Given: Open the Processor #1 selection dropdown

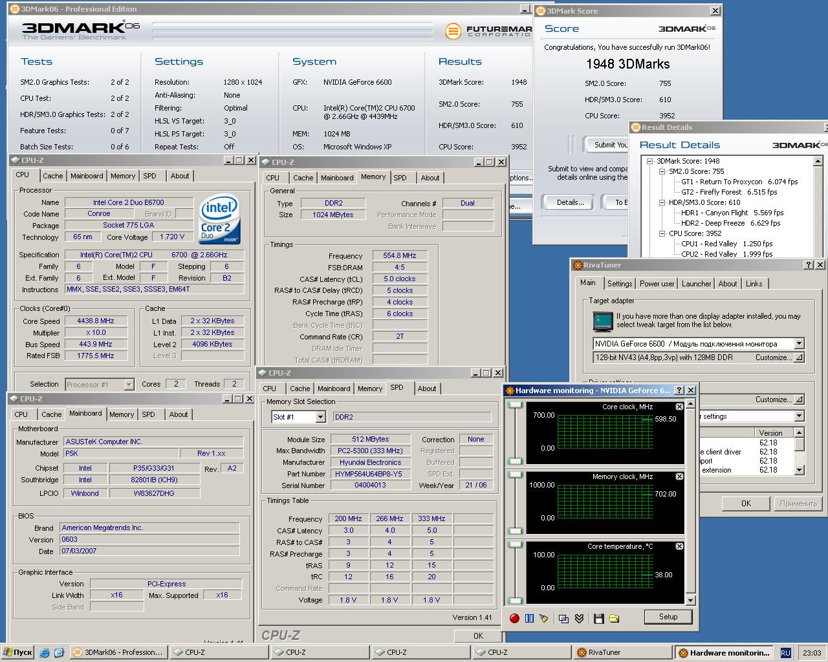Looking at the screenshot, I should point(129,385).
